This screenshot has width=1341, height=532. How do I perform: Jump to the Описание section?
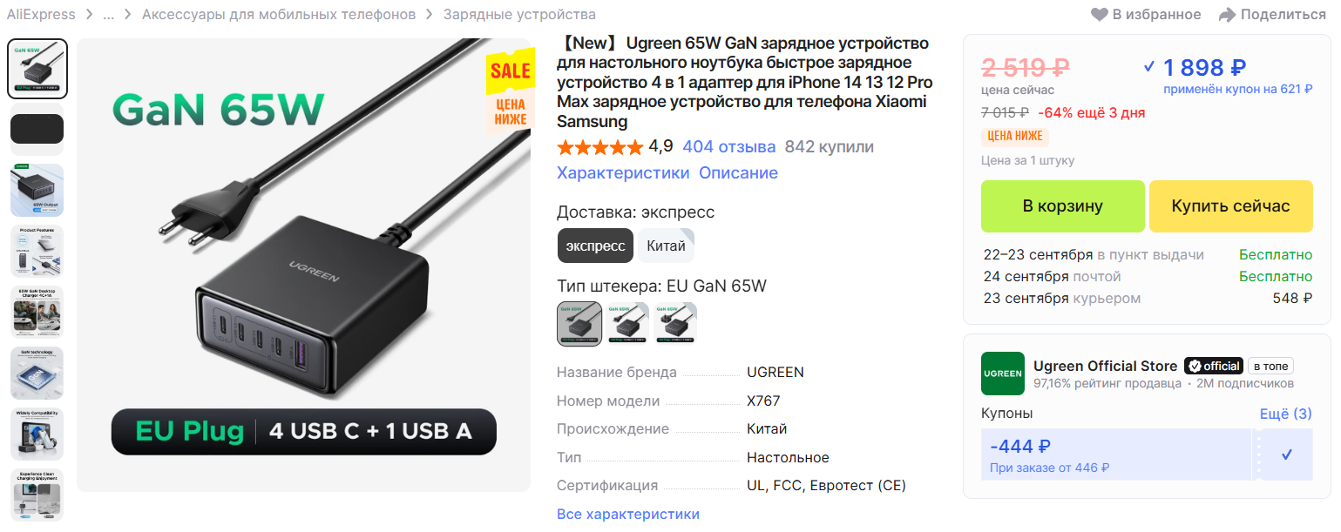[738, 173]
